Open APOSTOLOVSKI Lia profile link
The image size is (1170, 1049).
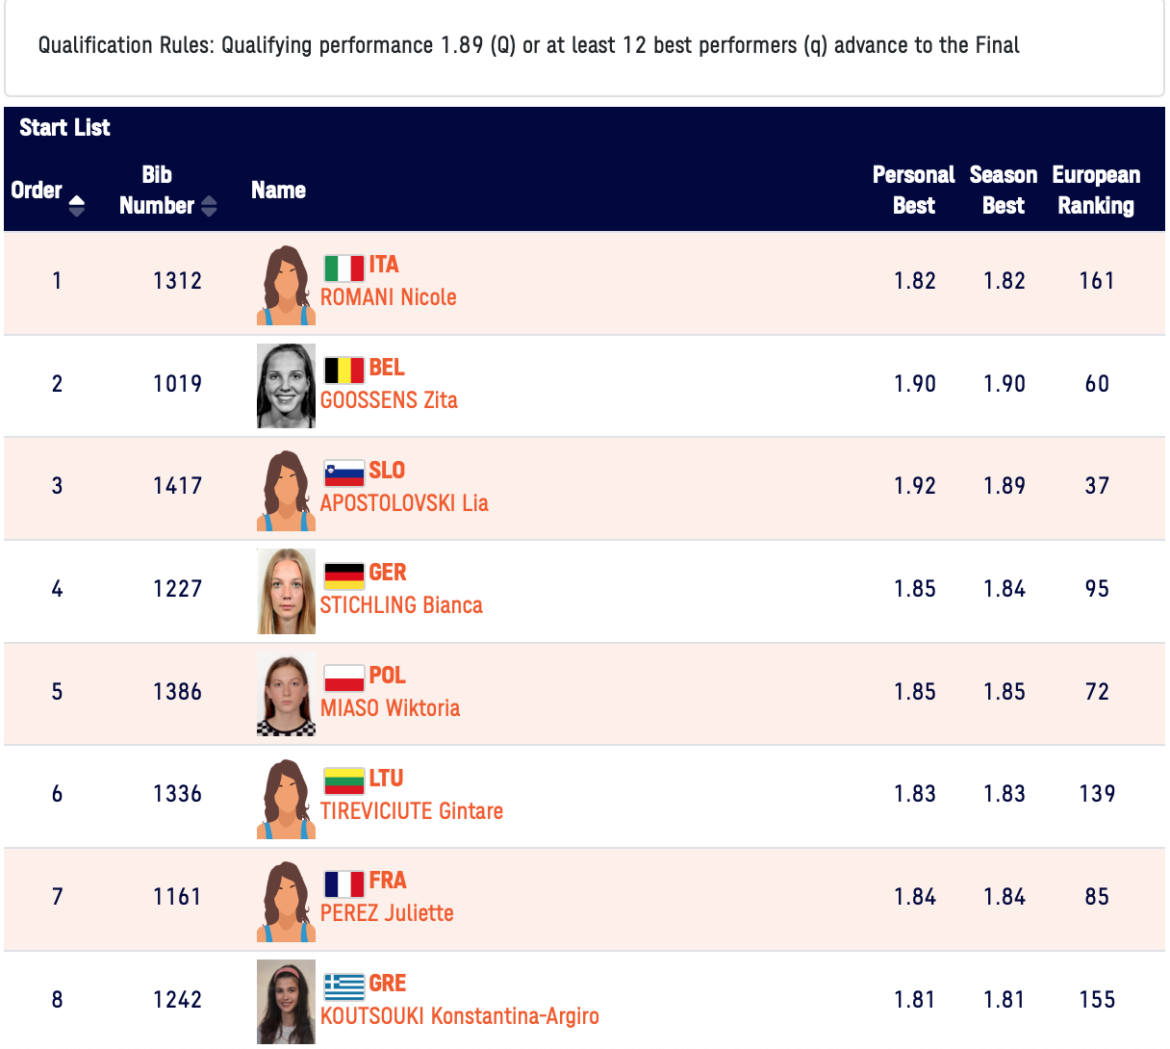[404, 503]
